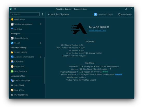Viewport: 143px width, 109px height.
Task: Click the memory help question mark
Action: [x=110, y=69]
